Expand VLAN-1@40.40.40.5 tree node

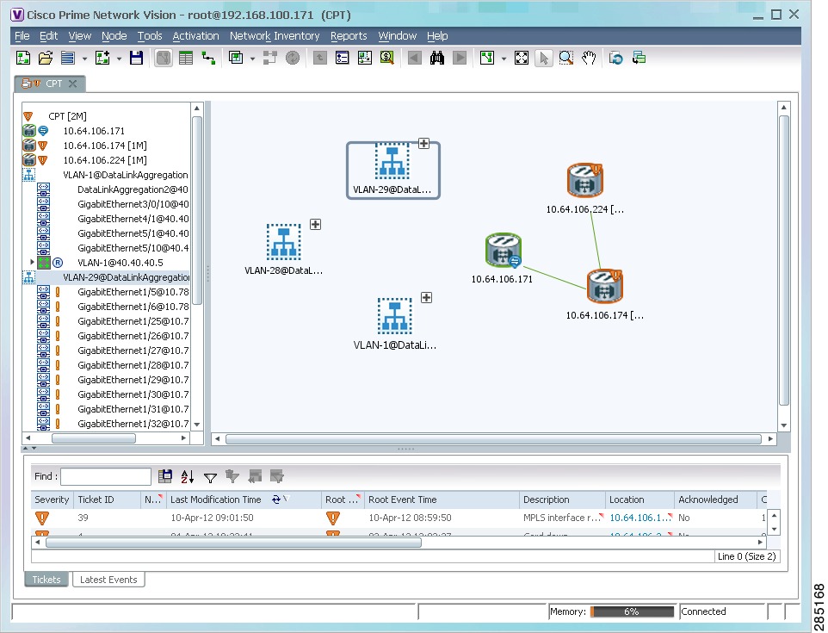click(x=32, y=262)
